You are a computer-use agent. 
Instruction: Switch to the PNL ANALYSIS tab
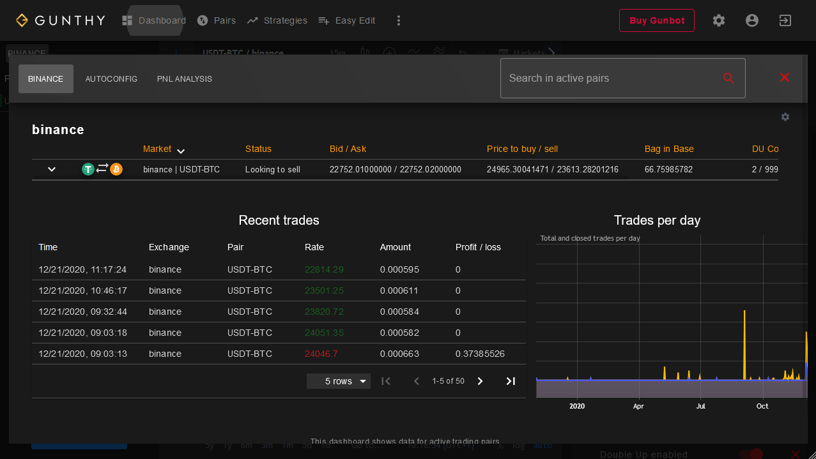[x=185, y=79]
